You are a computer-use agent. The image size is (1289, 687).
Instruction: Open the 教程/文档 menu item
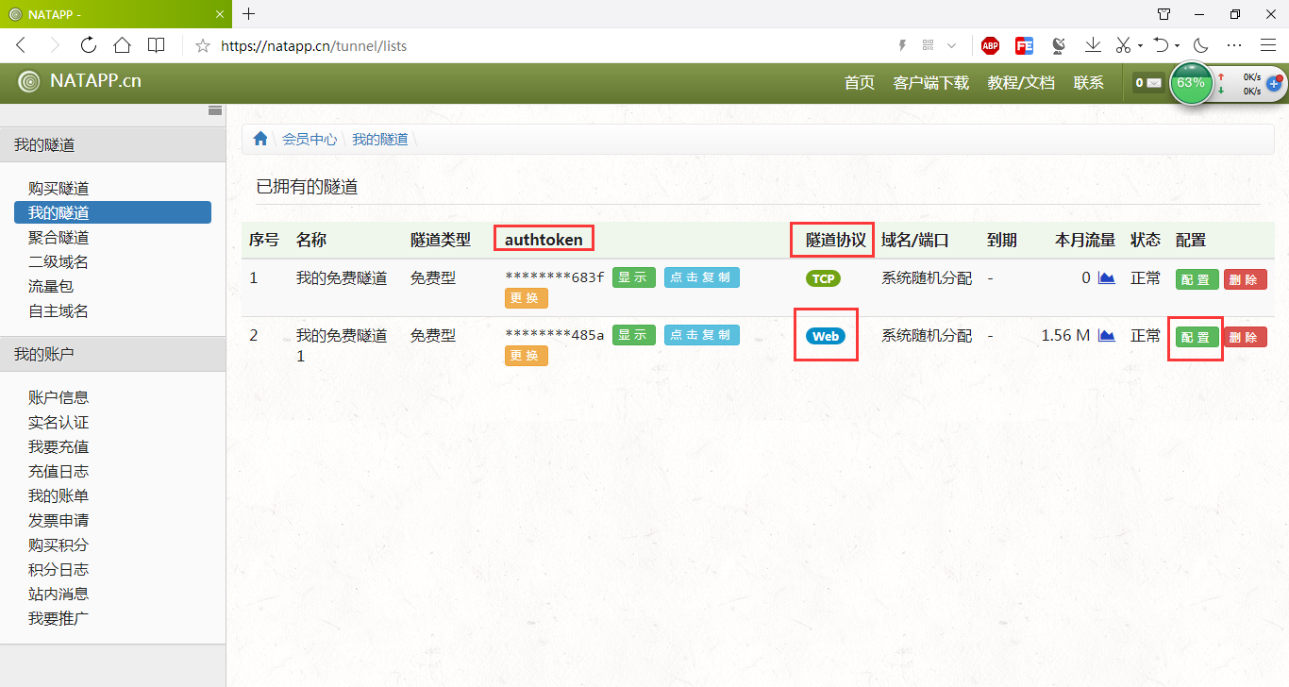click(x=1021, y=83)
